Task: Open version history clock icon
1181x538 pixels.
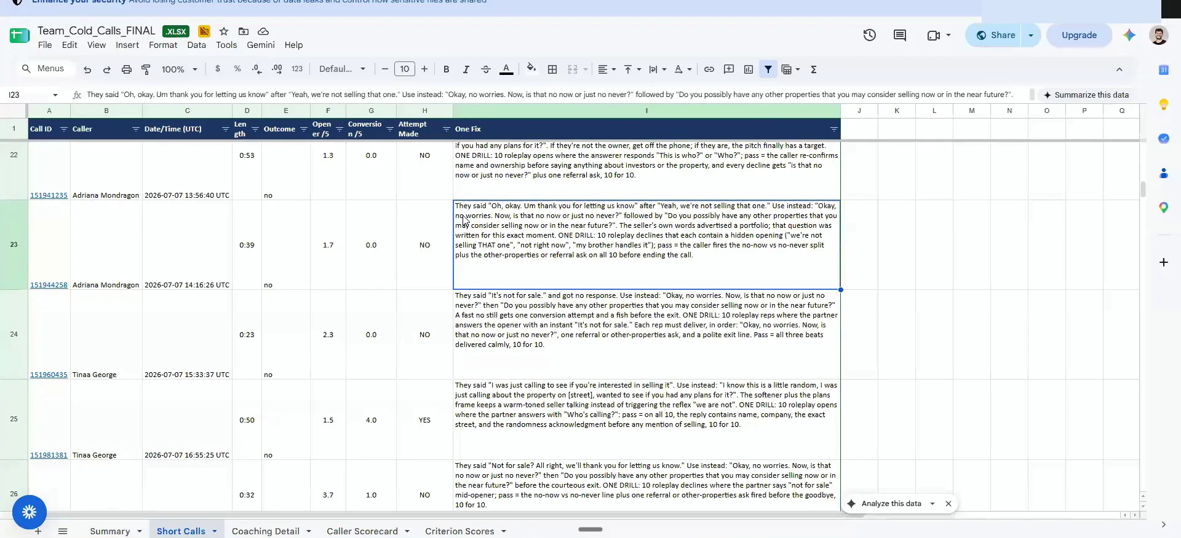Action: point(869,36)
